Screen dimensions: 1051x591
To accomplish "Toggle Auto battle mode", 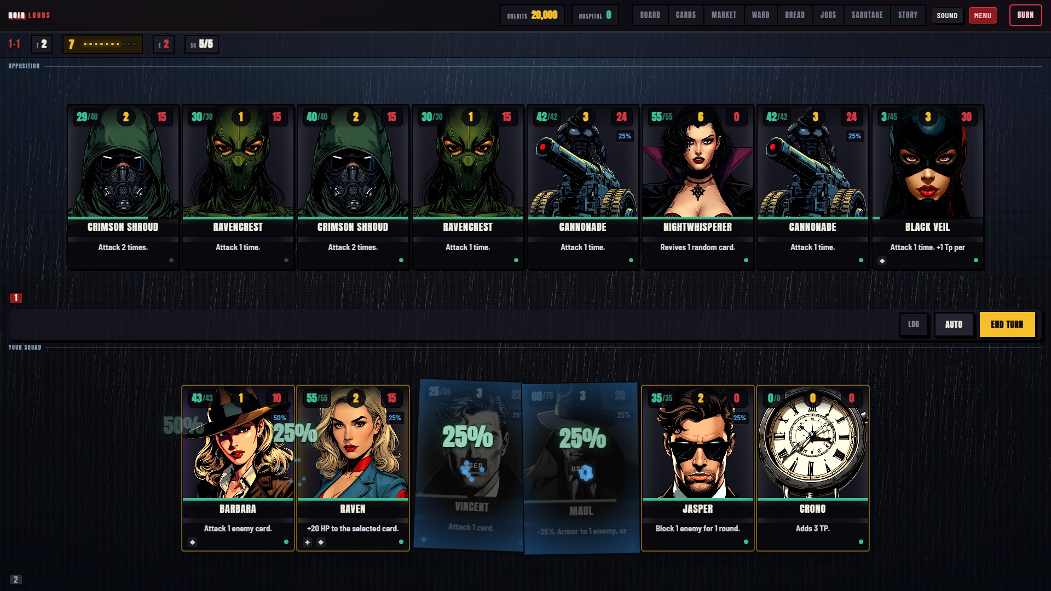I will pos(954,325).
